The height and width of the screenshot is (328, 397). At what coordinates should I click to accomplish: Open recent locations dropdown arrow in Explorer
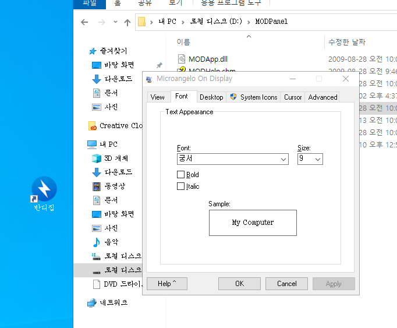pos(115,22)
